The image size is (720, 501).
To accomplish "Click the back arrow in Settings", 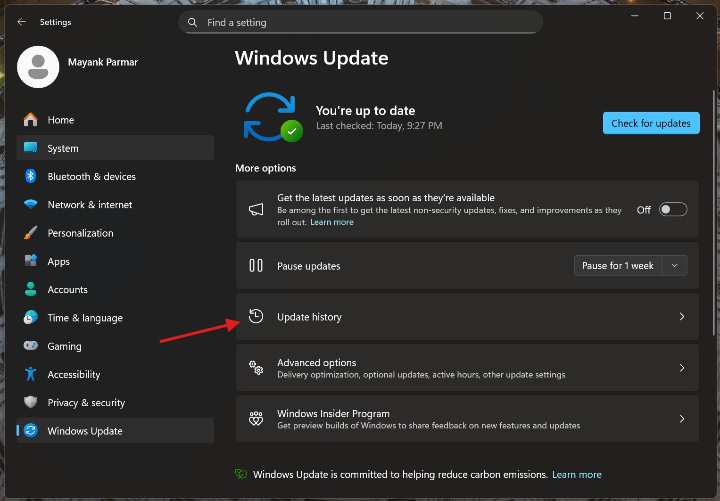I will pyautogui.click(x=21, y=22).
